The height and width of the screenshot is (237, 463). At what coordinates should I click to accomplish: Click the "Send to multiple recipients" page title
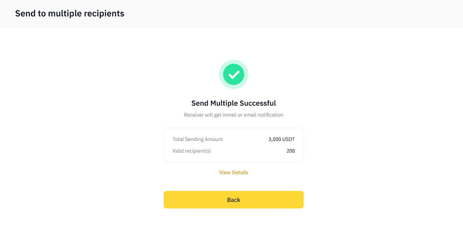(x=69, y=14)
